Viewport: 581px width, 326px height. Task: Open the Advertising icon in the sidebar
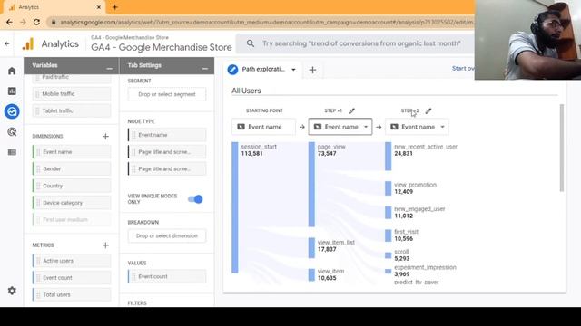[x=12, y=132]
